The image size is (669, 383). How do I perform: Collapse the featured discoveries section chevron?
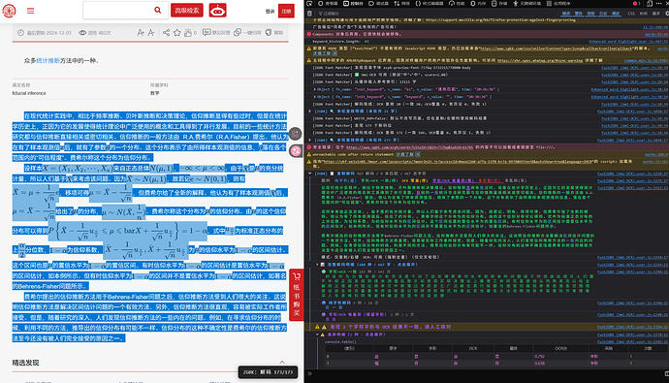(282, 362)
